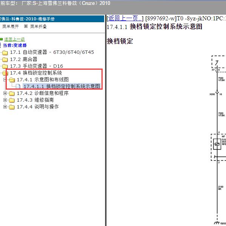Collapse the 17.4.1 示意图和布线图 node
The height and width of the screenshot is (226, 226).
click(x=5, y=80)
